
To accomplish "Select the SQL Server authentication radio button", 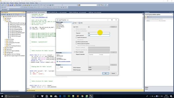I will pos(75,31).
